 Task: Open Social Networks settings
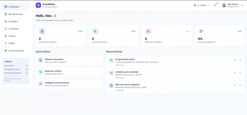point(16,51)
